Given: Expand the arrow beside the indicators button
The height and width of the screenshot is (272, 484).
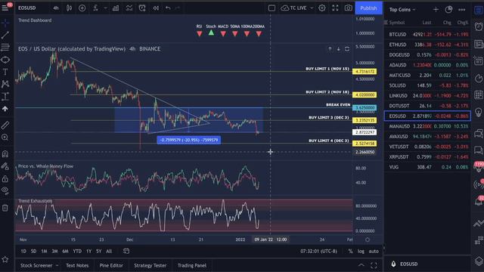Looking at the screenshot, I should pyautogui.click(x=105, y=8).
